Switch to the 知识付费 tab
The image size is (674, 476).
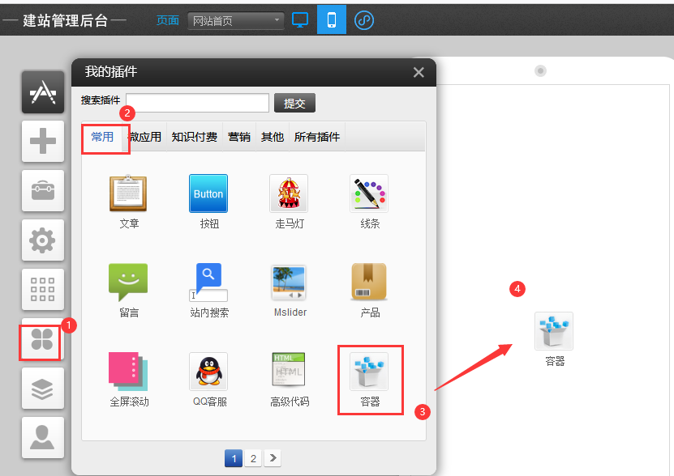click(x=195, y=137)
